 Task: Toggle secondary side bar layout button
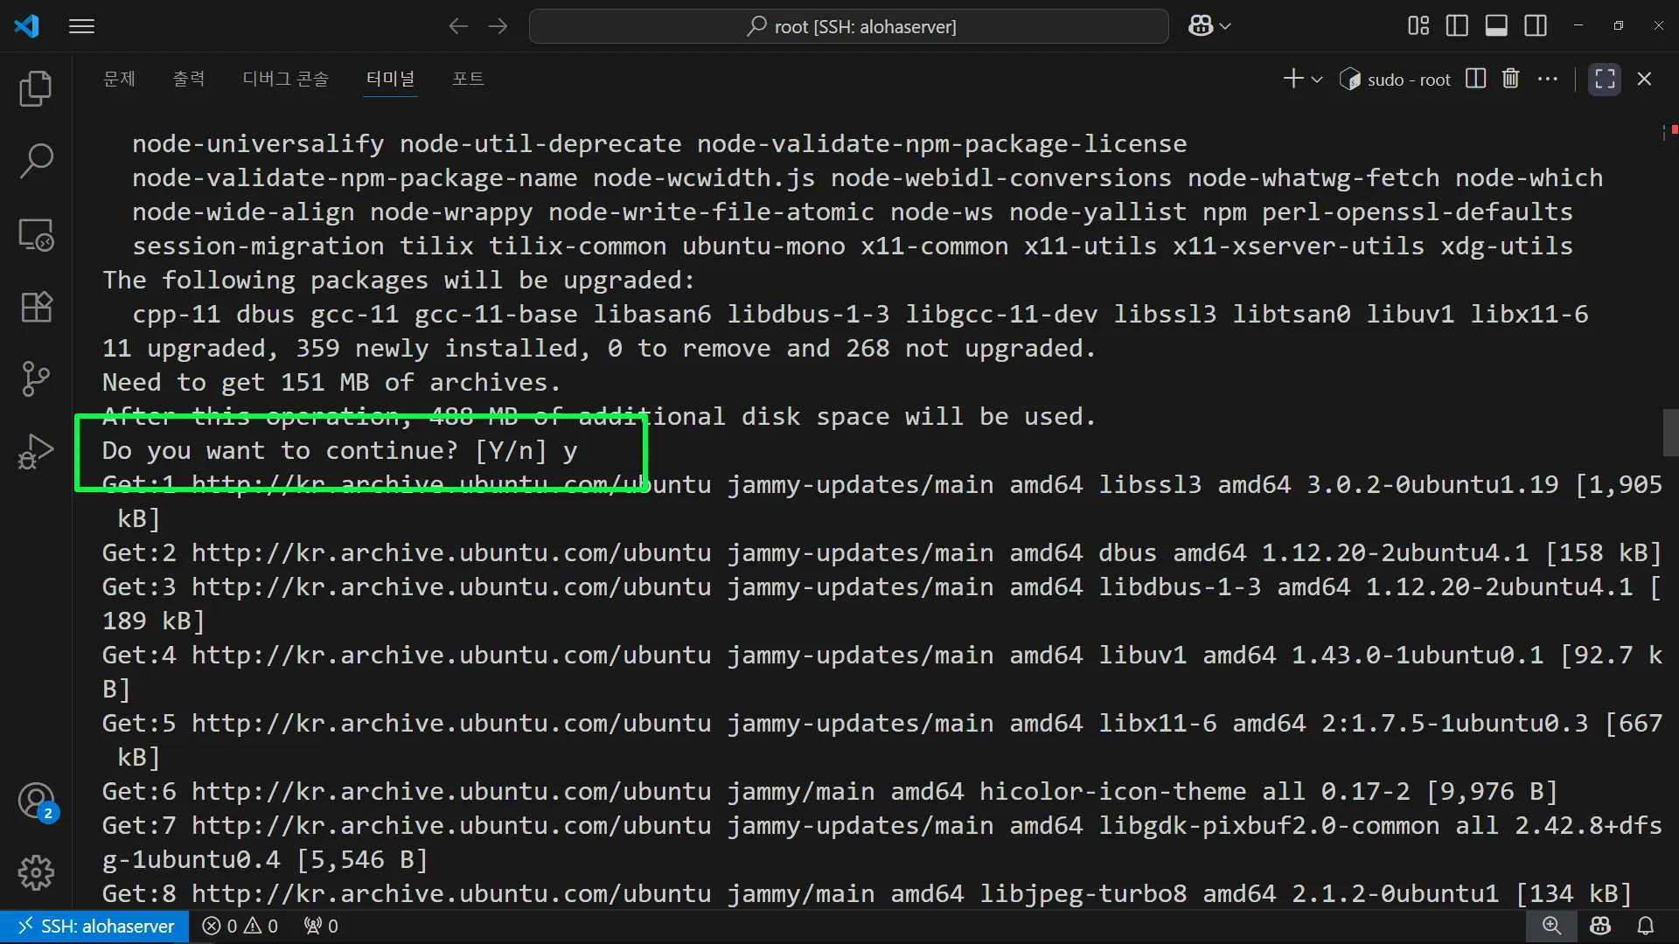[1536, 26]
